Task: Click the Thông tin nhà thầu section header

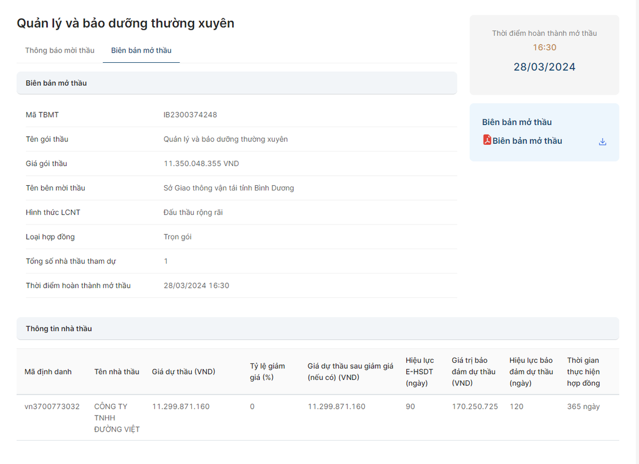Action: coord(59,329)
